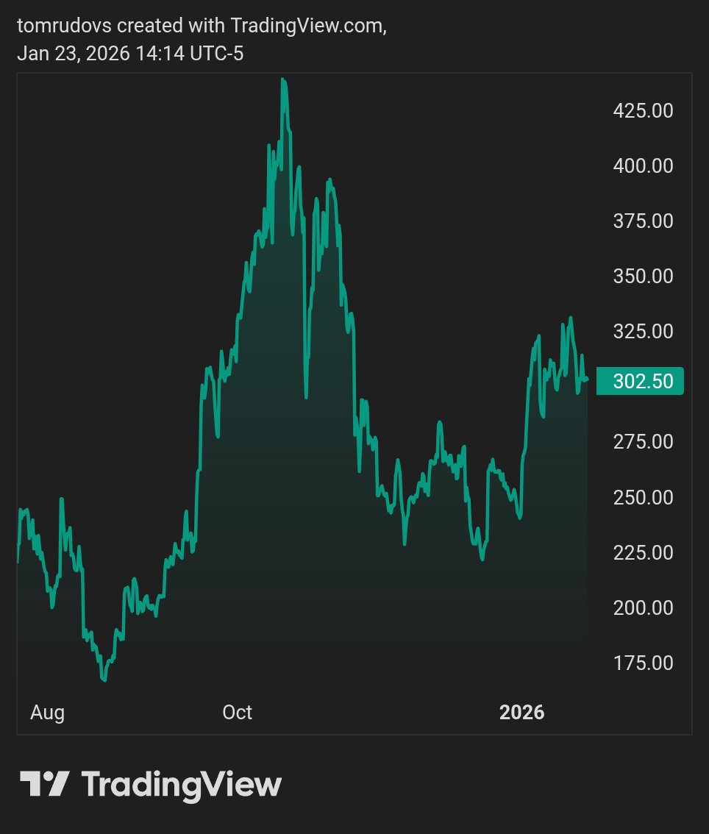Click the 200.00 price axis label
The height and width of the screenshot is (834, 709).
(643, 607)
